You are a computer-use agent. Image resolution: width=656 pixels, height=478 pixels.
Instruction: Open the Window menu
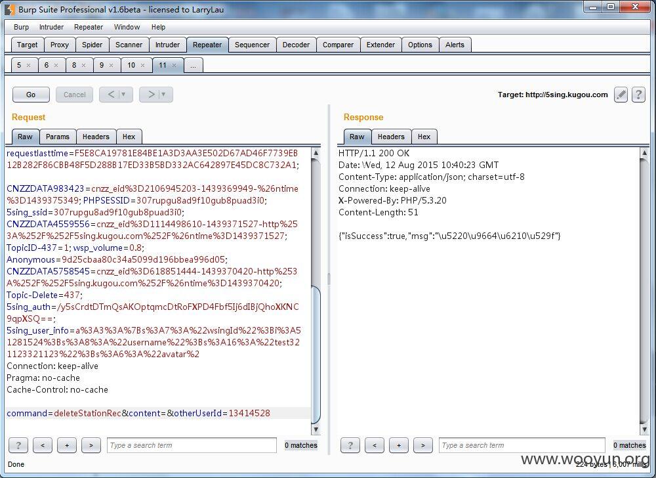click(127, 27)
